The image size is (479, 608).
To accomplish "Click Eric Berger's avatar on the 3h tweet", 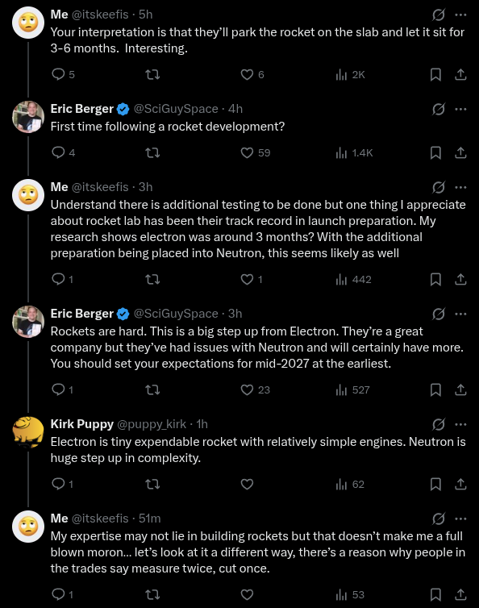I will pos(28,322).
